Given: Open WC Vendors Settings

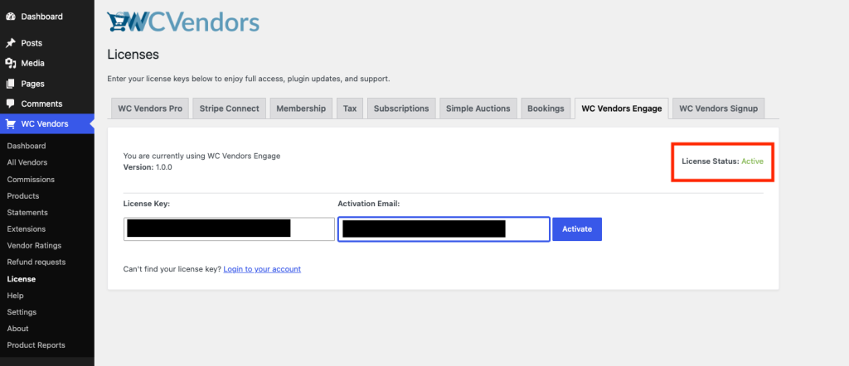Looking at the screenshot, I should pyautogui.click(x=22, y=312).
